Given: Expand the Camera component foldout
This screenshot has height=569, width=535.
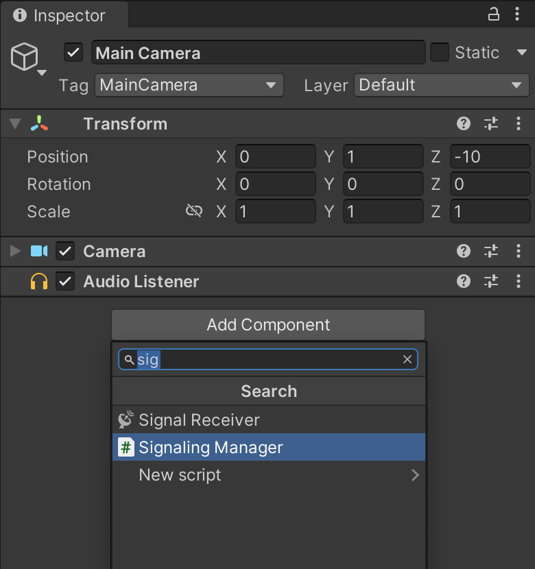Looking at the screenshot, I should coord(15,251).
